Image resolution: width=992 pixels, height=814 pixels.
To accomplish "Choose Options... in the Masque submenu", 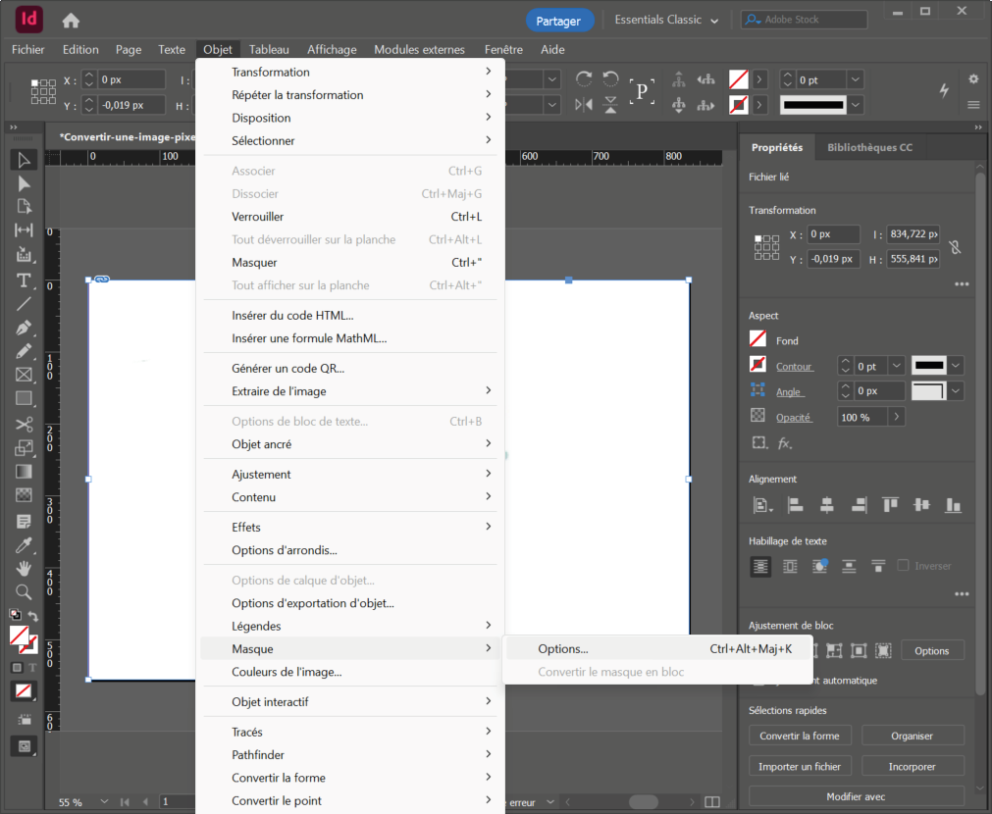I will [563, 649].
